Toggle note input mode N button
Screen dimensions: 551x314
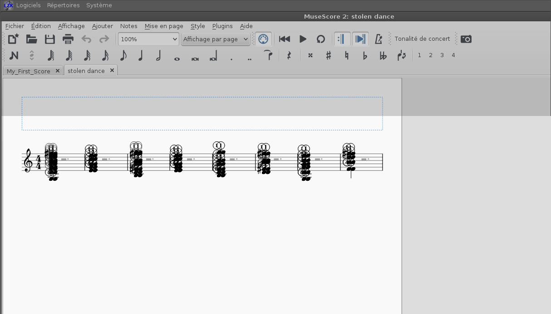[14, 55]
